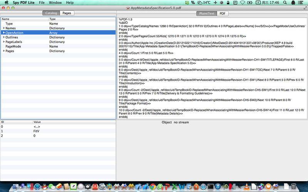This screenshot has height=192, width=308.
Task: Select the FitV value row
Action: (58, 131)
